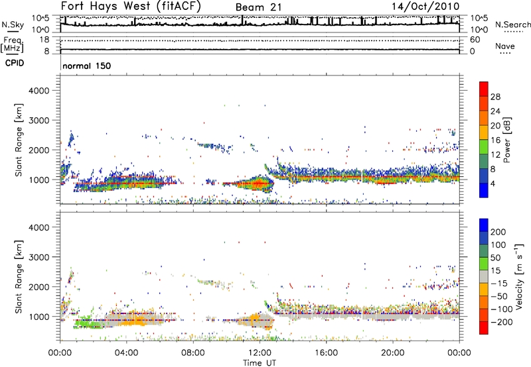Click the 'CPID' label
531x367 pixels.
(x=15, y=63)
